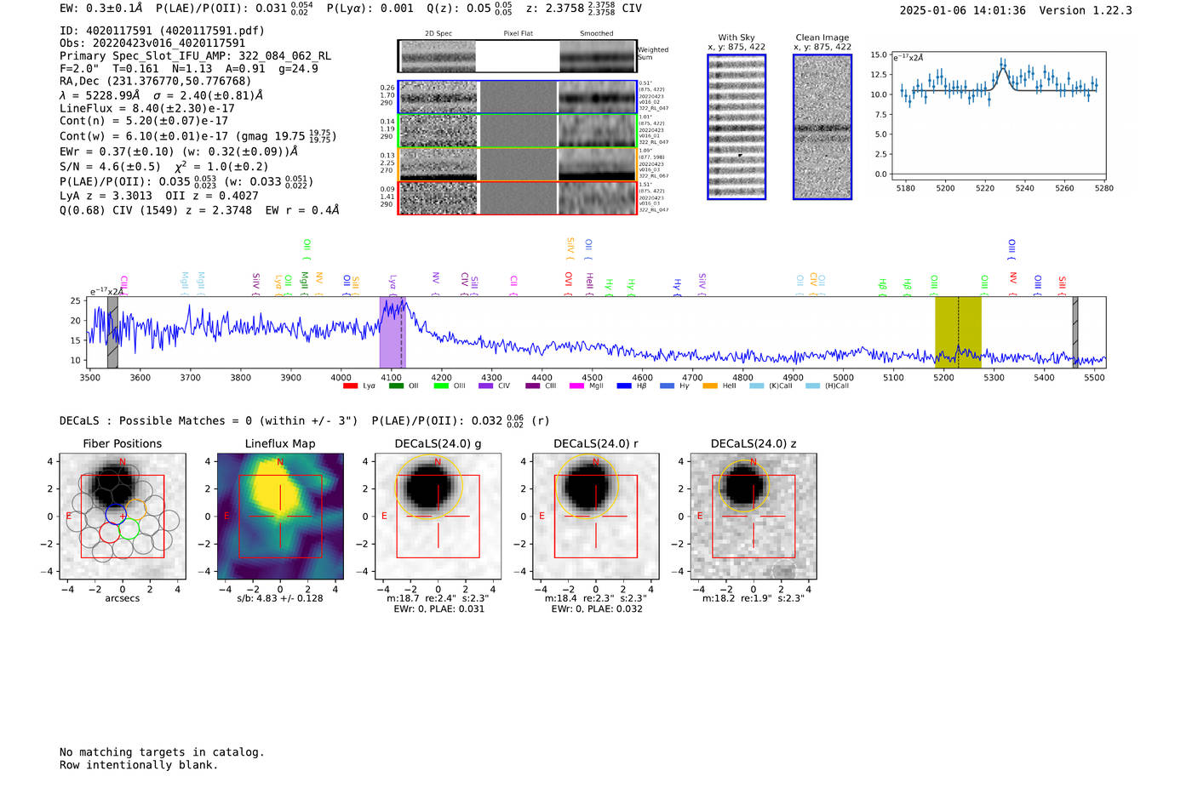Image resolution: width=1192 pixels, height=811 pixels.
Task: Click the MgII magenta legend swatch
Action: coord(576,386)
